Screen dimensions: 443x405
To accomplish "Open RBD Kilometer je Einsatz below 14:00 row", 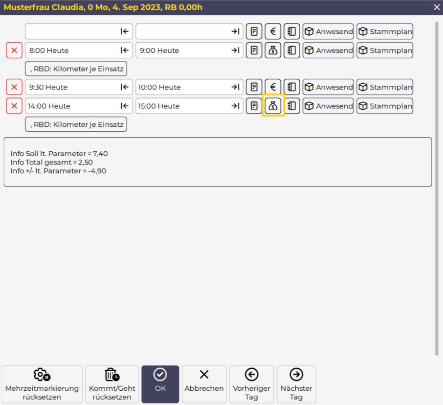I will pyautogui.click(x=76, y=124).
